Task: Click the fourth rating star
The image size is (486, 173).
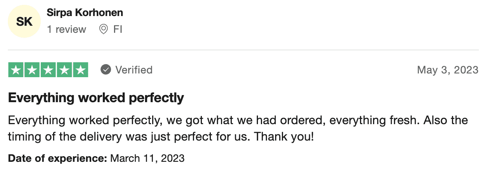Action: 64,70
